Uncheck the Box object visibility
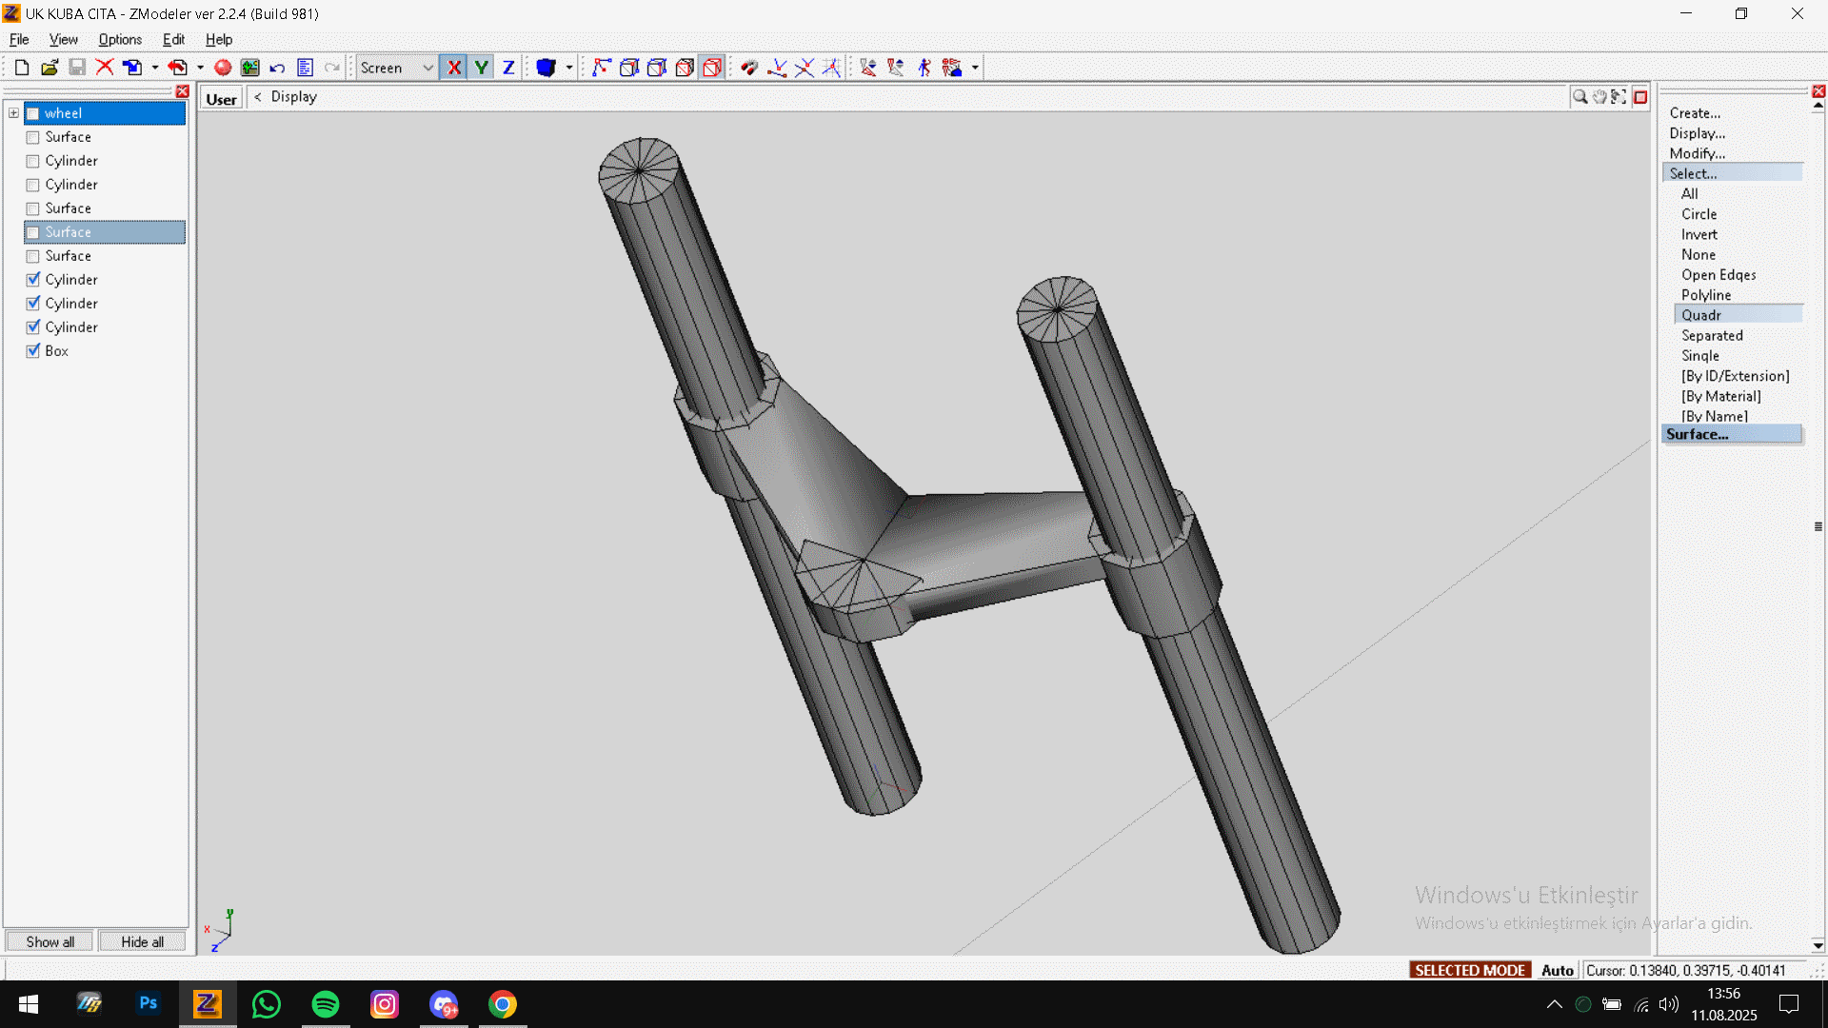This screenshot has height=1028, width=1828. tap(33, 351)
